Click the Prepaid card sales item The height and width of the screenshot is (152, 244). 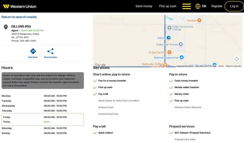(185, 139)
